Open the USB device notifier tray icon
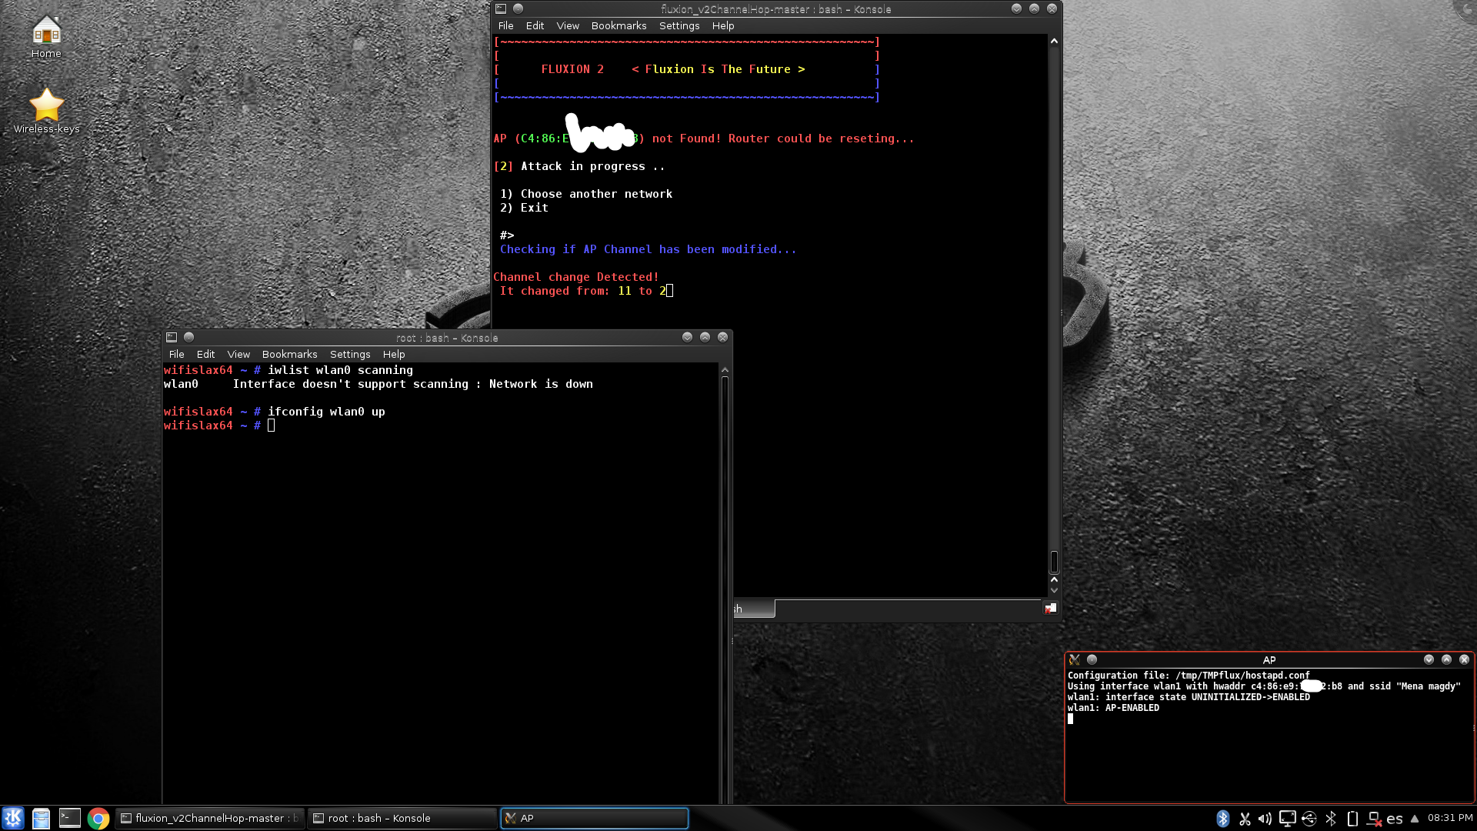The width and height of the screenshot is (1477, 831). tap(1309, 819)
